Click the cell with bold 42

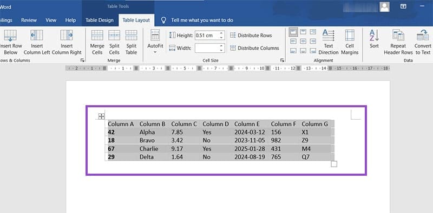121,132
